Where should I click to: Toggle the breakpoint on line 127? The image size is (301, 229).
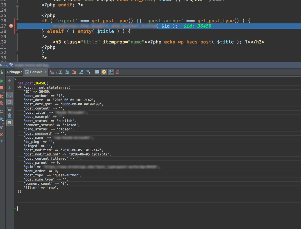[11, 26]
